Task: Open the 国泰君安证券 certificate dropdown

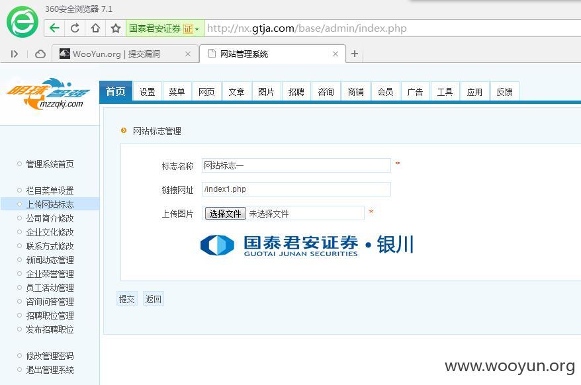Action: (x=165, y=28)
